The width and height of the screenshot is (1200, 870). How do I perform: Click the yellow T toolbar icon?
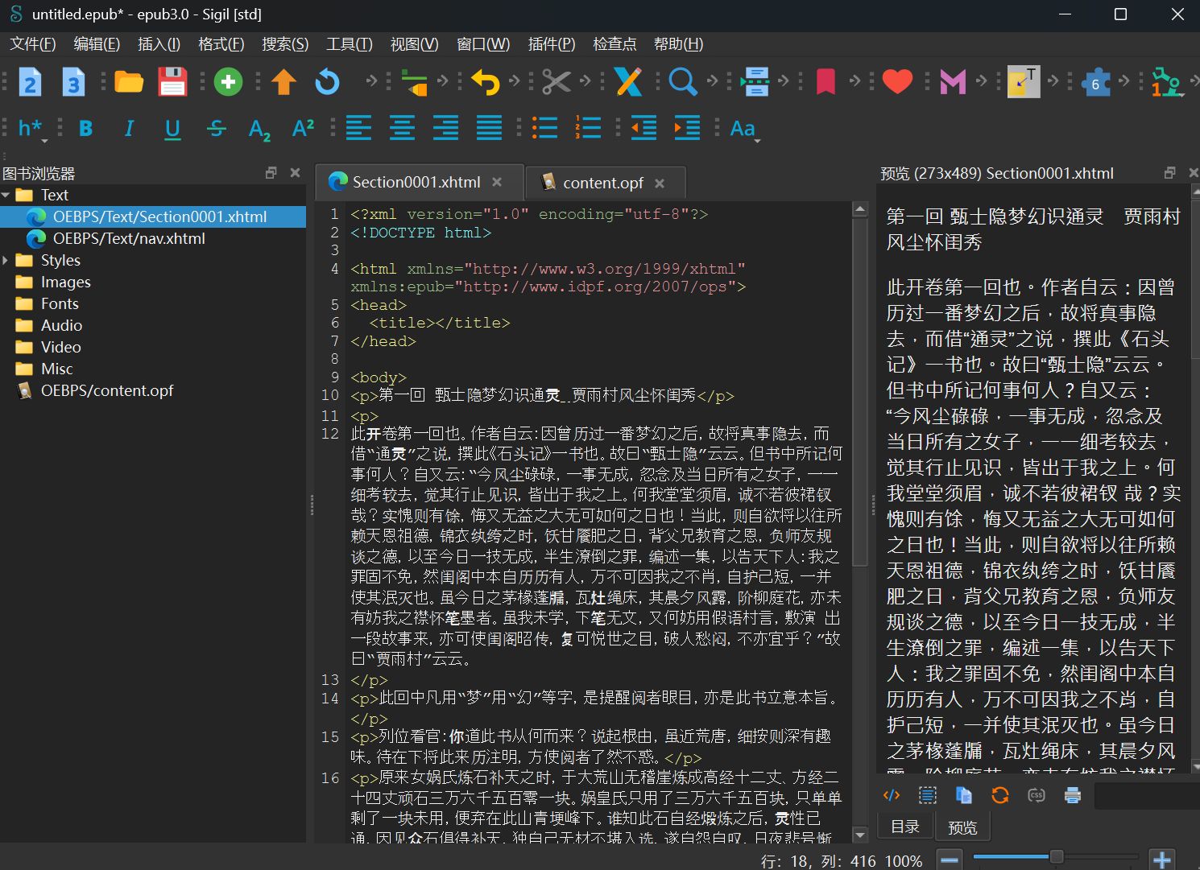[1024, 82]
